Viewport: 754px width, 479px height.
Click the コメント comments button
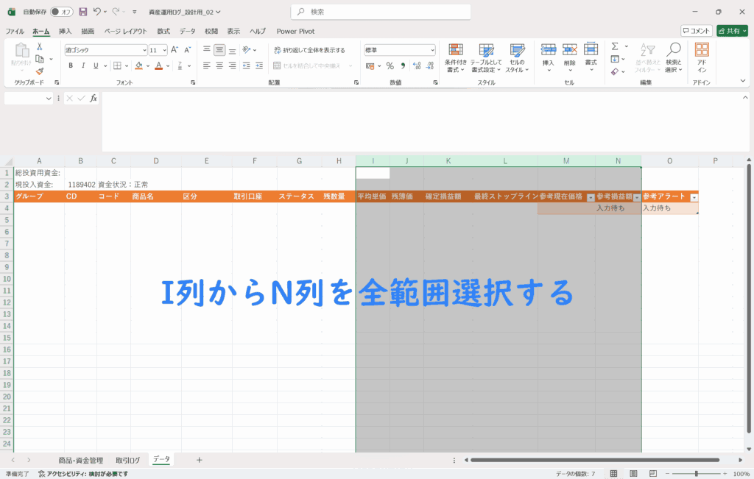(696, 31)
